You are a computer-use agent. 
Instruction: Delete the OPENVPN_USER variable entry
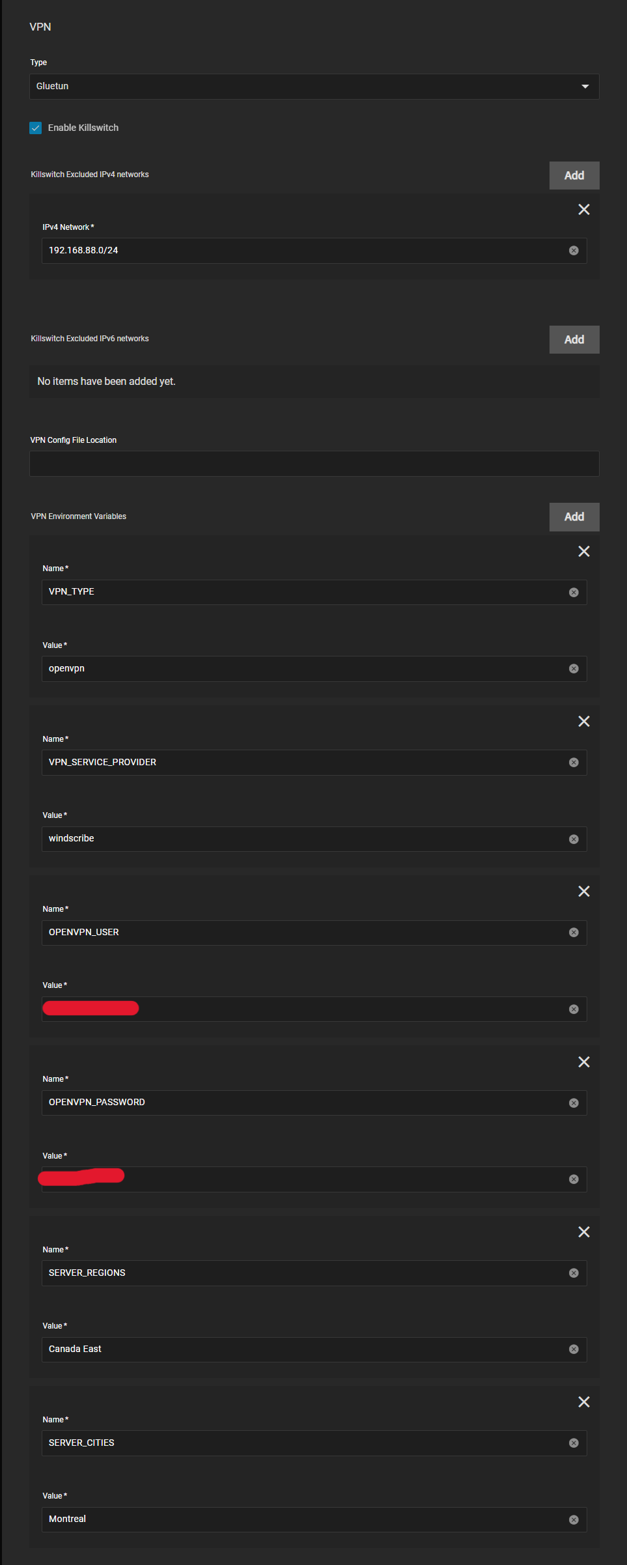[584, 891]
